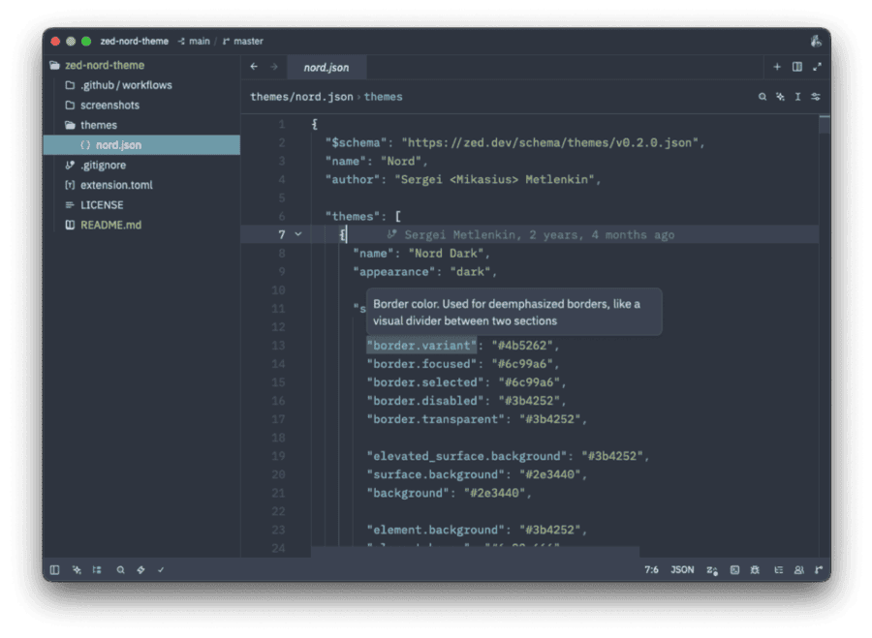This screenshot has height=638, width=872.
Task: Click the Zed edit prediction icon
Action: pos(712,570)
